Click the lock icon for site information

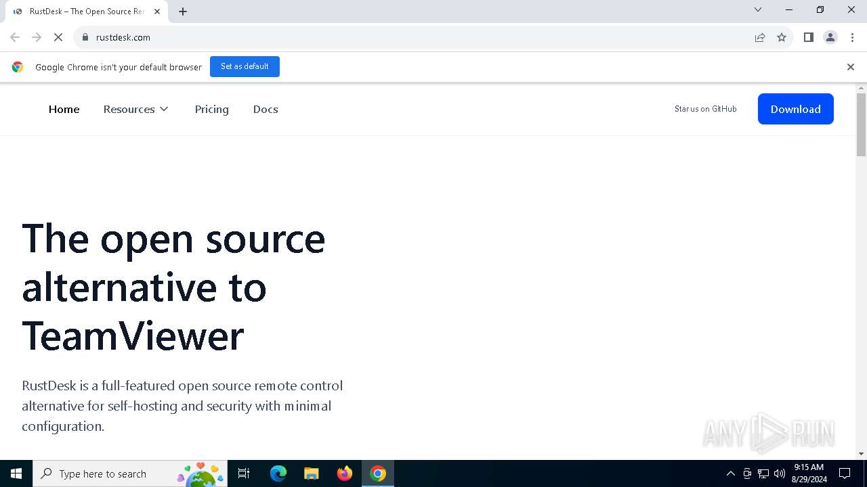(85, 37)
